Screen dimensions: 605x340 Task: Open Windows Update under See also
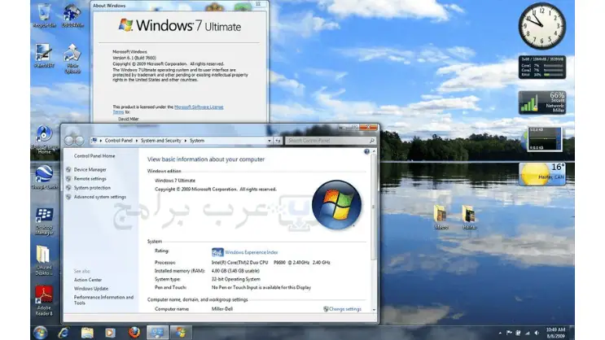(x=91, y=289)
